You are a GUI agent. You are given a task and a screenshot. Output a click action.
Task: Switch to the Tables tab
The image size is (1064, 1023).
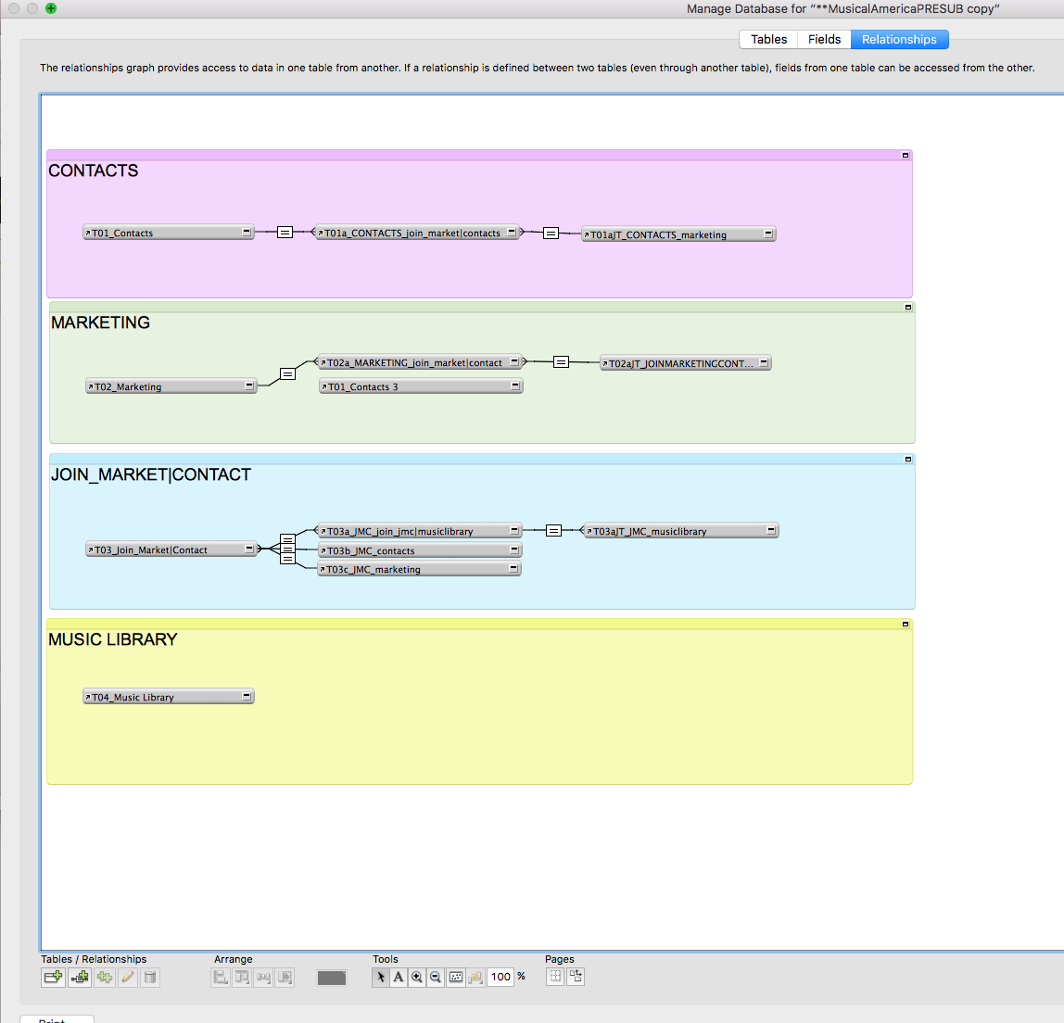(769, 39)
